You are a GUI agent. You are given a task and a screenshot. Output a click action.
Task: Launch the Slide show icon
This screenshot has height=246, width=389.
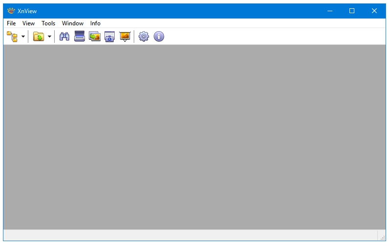pyautogui.click(x=125, y=37)
